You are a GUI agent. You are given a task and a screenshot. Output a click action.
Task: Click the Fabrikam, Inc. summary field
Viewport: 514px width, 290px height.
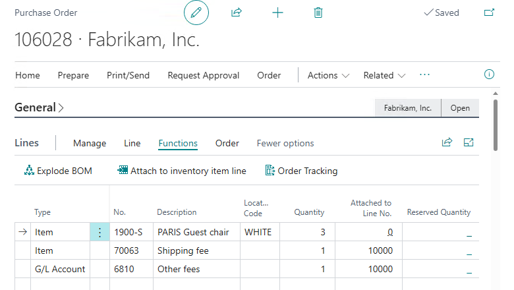(408, 108)
